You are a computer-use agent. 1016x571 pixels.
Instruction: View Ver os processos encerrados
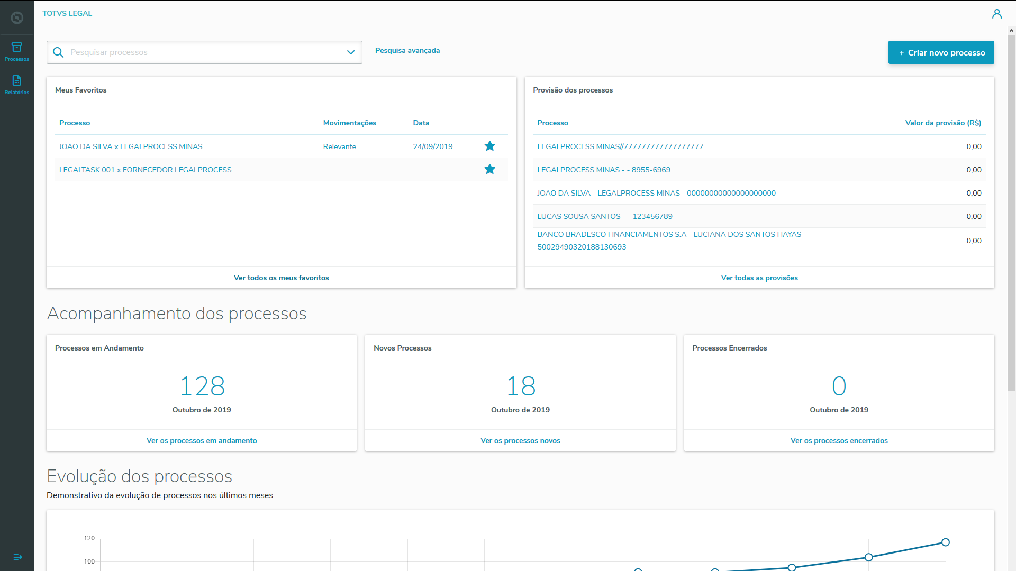[x=839, y=440]
